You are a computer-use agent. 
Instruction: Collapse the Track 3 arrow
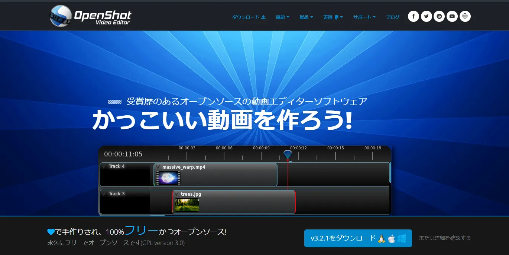104,194
